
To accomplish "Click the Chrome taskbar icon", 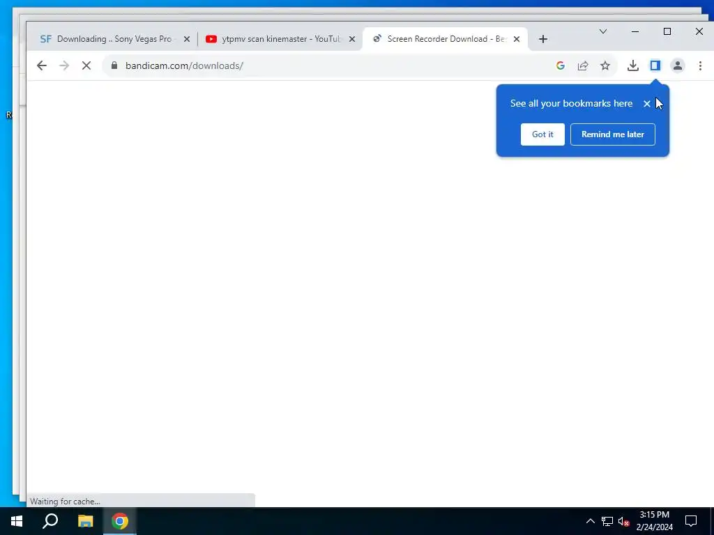I will (120, 521).
